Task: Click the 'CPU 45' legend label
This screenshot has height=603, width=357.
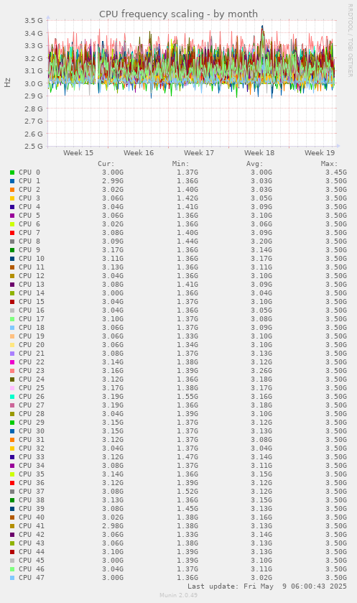Action: [32, 561]
